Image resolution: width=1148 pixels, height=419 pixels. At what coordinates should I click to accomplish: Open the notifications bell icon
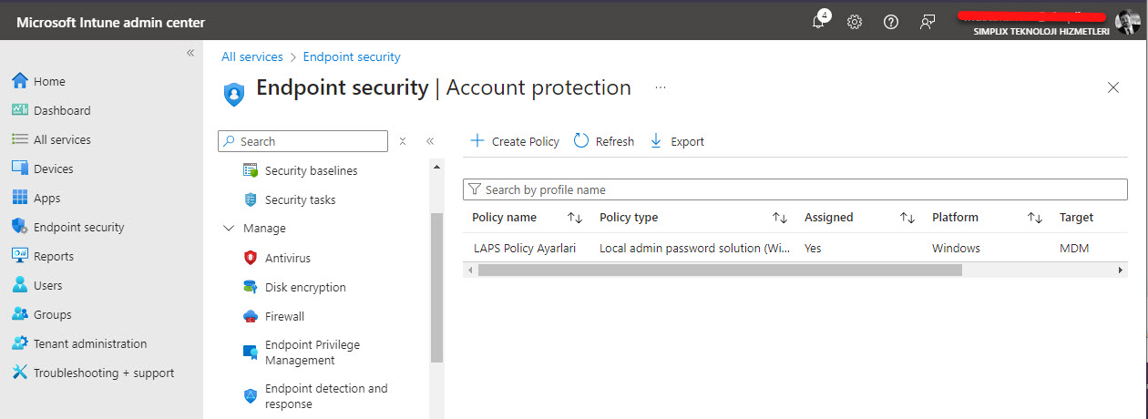point(818,23)
